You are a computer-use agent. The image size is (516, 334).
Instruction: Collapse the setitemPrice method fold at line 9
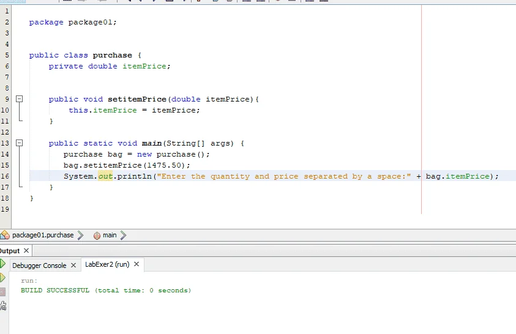tap(20, 98)
